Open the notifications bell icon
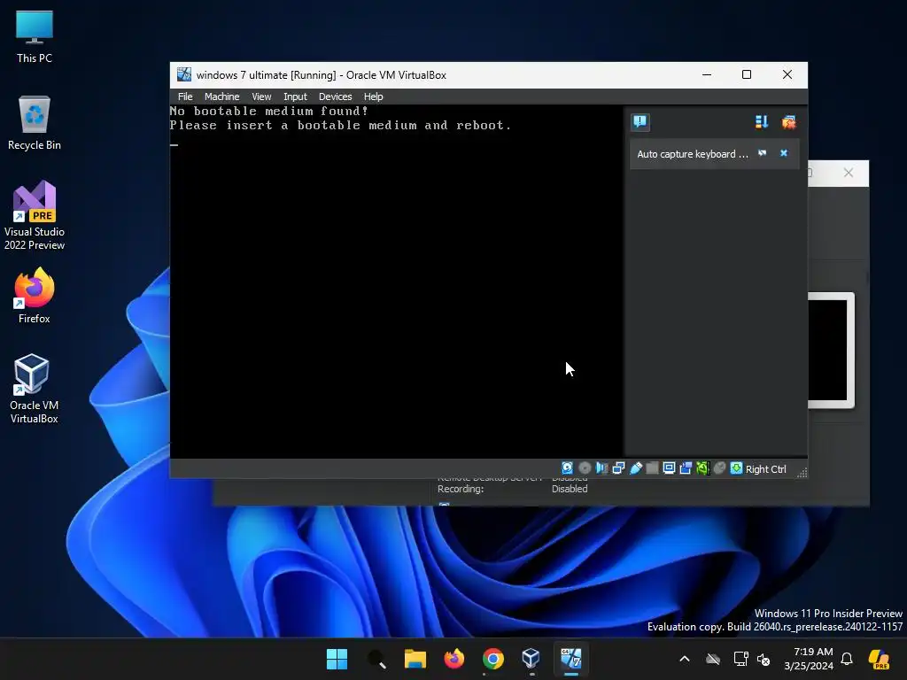Screen dimensions: 907x680 tap(847, 659)
